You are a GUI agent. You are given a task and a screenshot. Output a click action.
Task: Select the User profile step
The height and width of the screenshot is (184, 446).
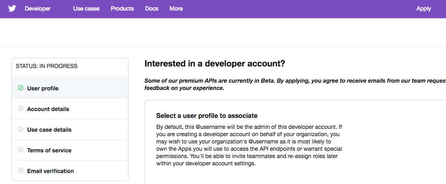tap(70, 88)
